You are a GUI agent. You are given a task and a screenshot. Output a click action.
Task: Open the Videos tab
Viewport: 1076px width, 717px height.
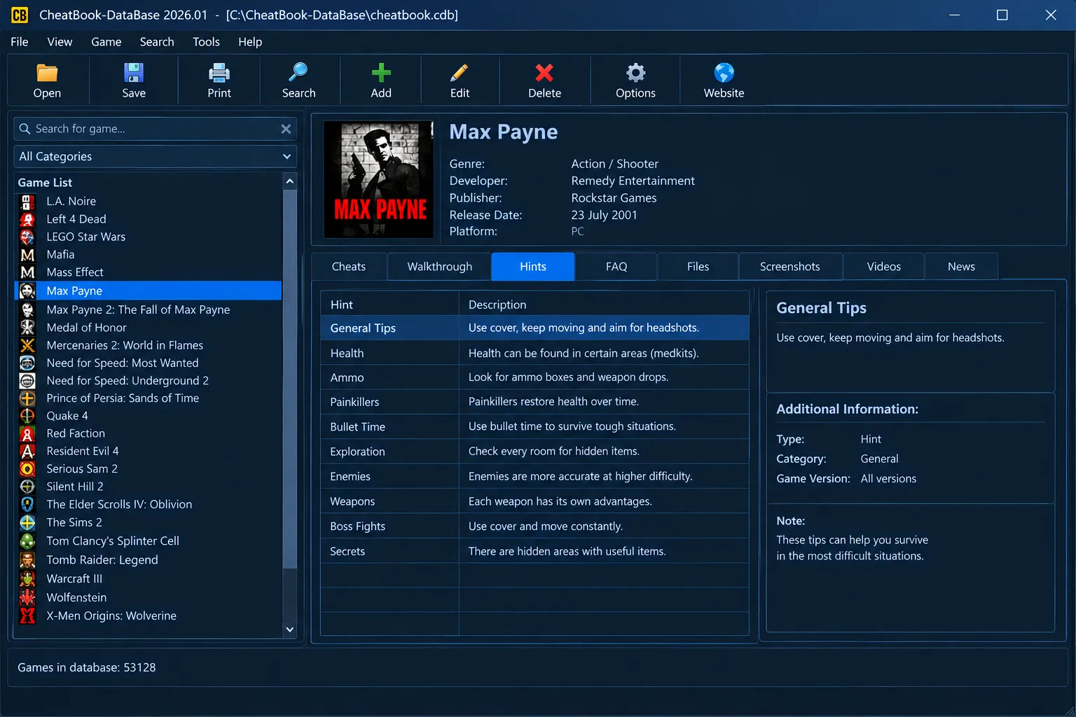pos(884,267)
